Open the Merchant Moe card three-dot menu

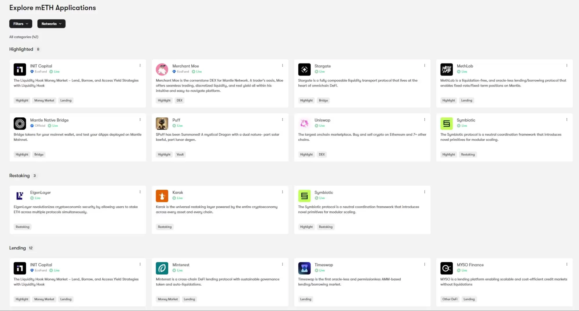pyautogui.click(x=282, y=66)
